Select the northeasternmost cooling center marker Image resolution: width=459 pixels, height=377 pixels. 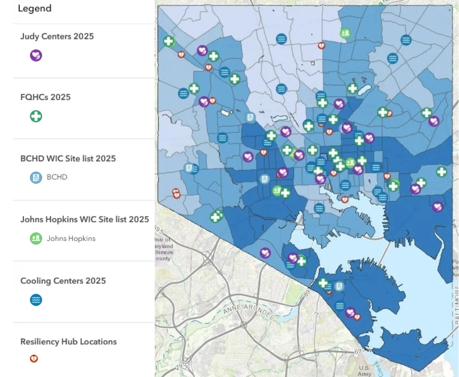click(x=406, y=40)
